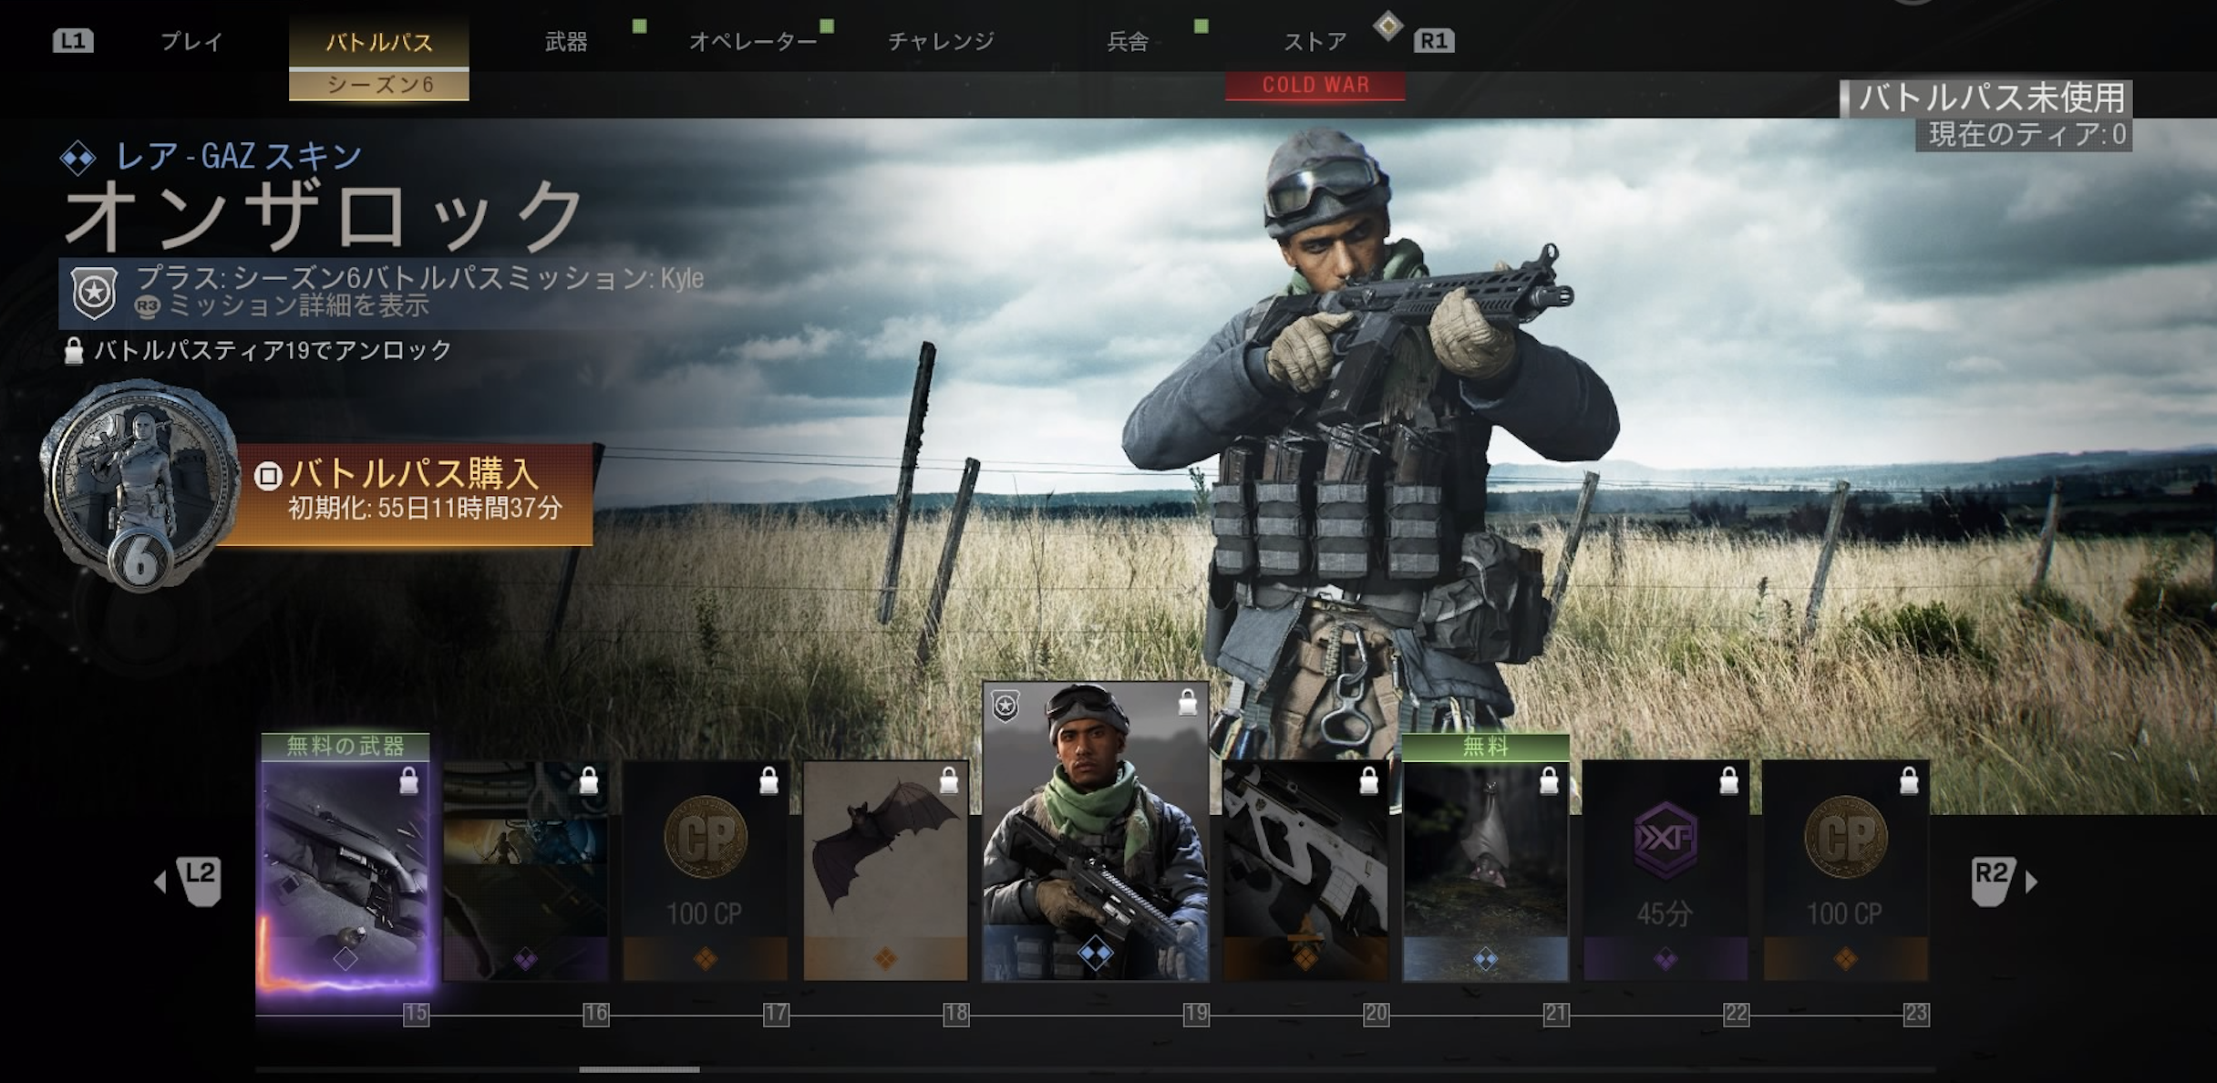Select tier 16 reward card
The height and width of the screenshot is (1083, 2217).
(526, 871)
